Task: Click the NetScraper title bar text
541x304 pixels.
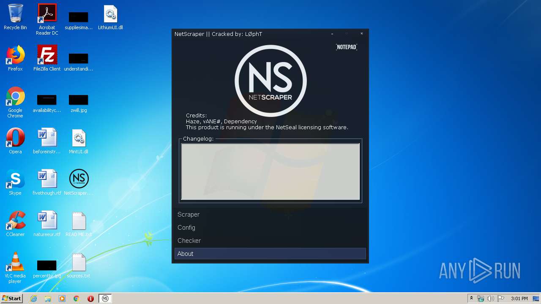Action: 219,34
